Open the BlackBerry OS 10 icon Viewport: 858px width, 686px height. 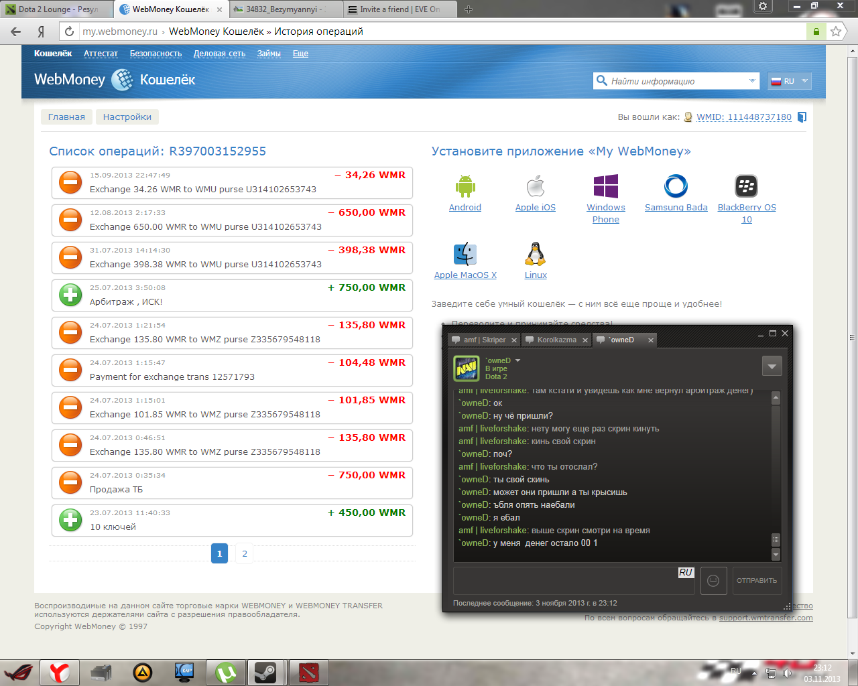746,186
